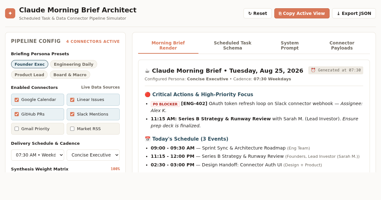This screenshot has width=381, height=200.
Task: Disable the GitHub PRs connector
Action: [x=17, y=114]
